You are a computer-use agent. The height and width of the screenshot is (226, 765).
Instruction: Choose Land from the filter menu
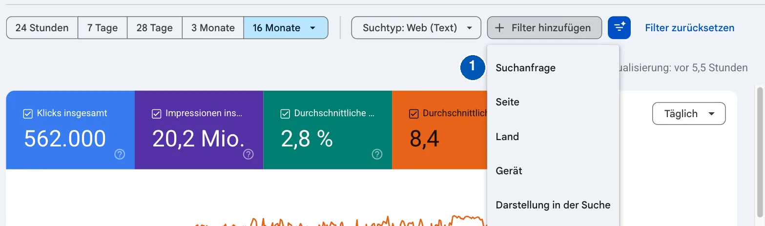click(x=553, y=137)
